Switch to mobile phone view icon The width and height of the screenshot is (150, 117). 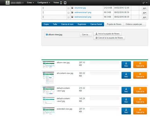(x=61, y=3)
